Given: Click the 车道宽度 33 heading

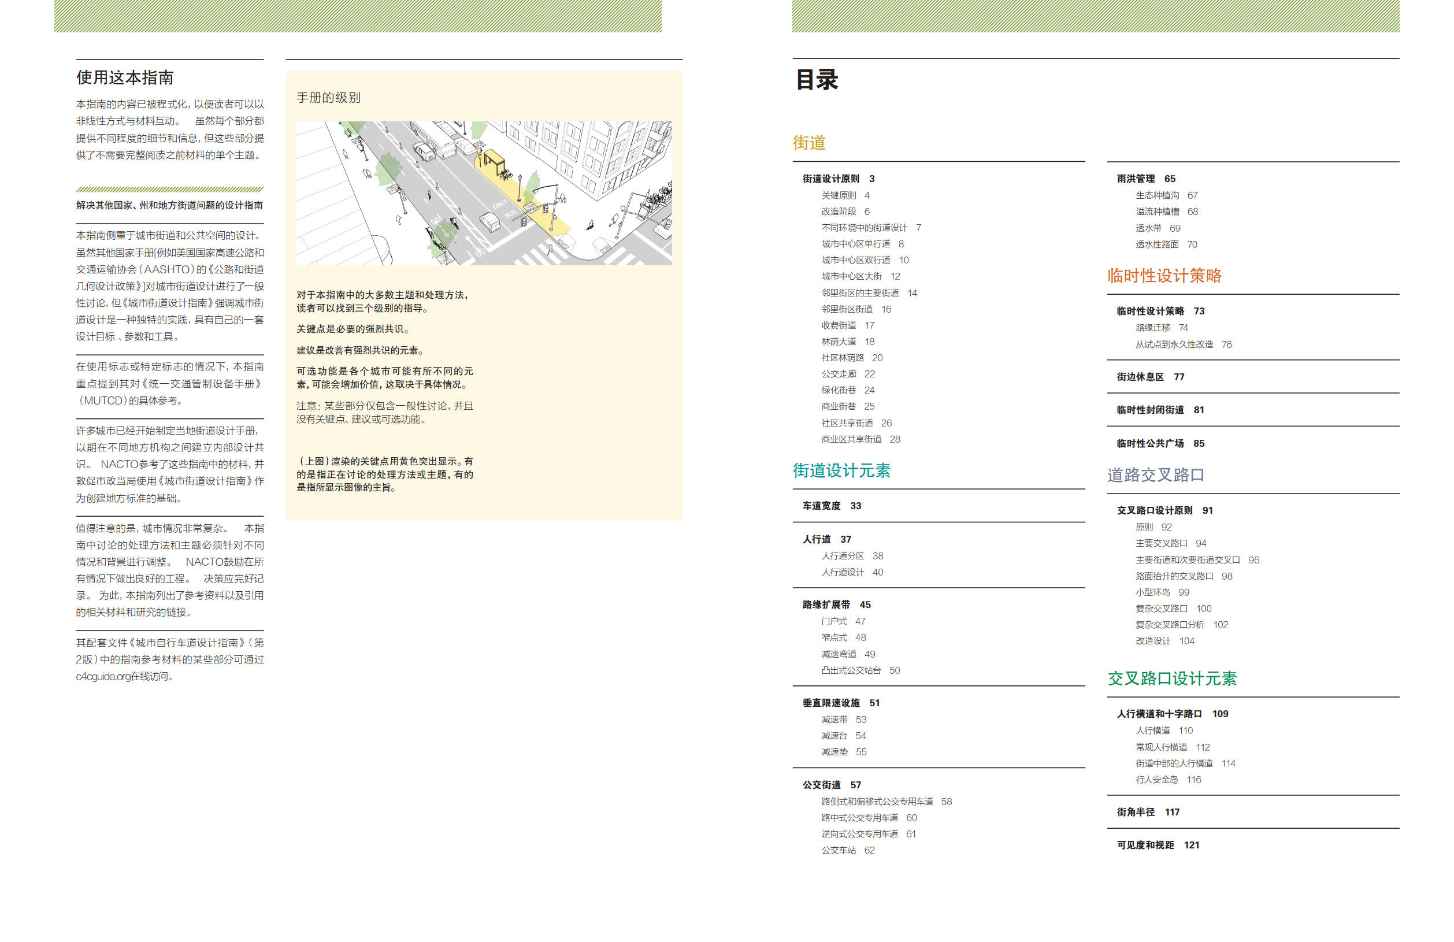Looking at the screenshot, I should point(830,506).
